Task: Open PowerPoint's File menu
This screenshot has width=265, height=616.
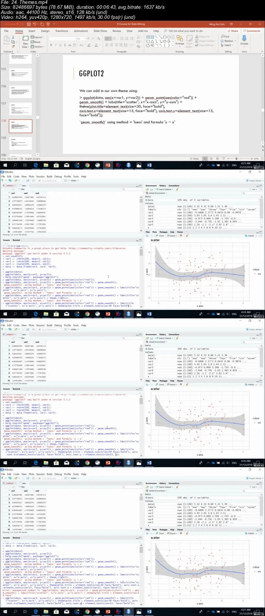Action: point(6,31)
